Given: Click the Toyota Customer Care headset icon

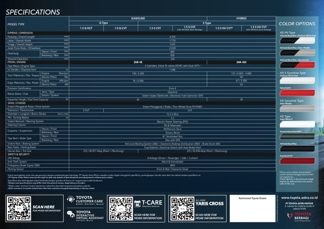Looking at the screenshot, I should pyautogui.click(x=71, y=199).
